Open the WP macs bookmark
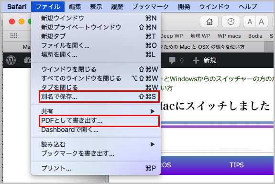The width and height of the screenshot is (275, 184). (x=229, y=36)
